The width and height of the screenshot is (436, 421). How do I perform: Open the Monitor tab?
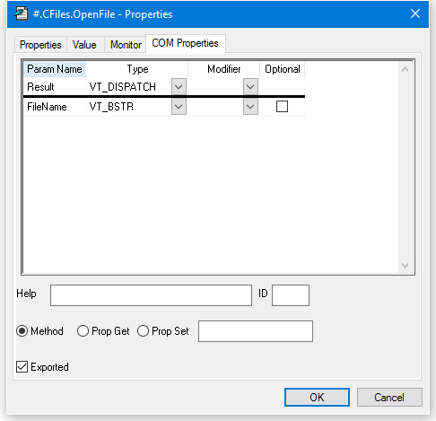click(x=126, y=45)
